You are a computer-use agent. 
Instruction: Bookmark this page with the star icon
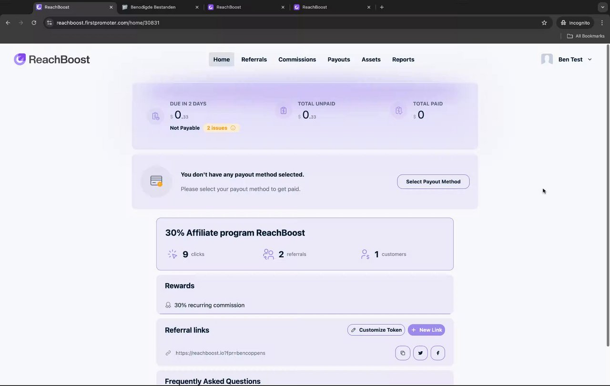pyautogui.click(x=544, y=22)
